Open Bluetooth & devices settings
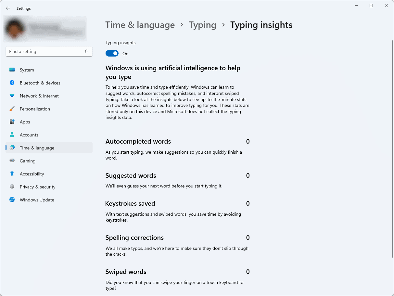The height and width of the screenshot is (296, 394). point(12,83)
